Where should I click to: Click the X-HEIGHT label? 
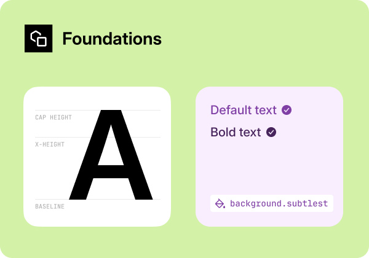(50, 144)
